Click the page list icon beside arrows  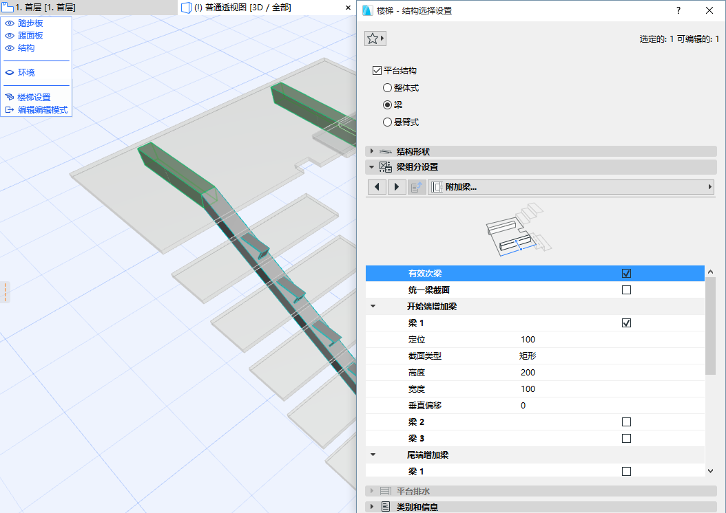tap(417, 187)
